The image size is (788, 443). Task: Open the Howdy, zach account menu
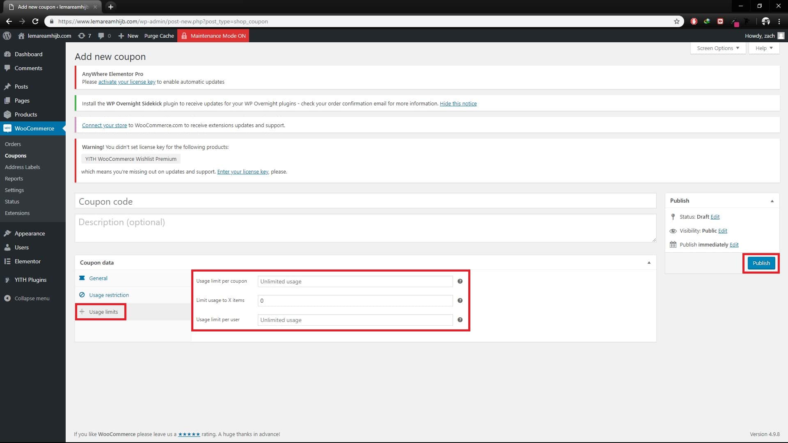(764, 36)
